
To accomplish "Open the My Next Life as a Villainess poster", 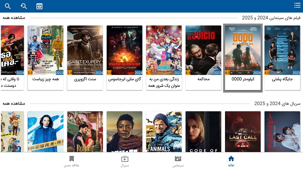I will tap(164, 50).
